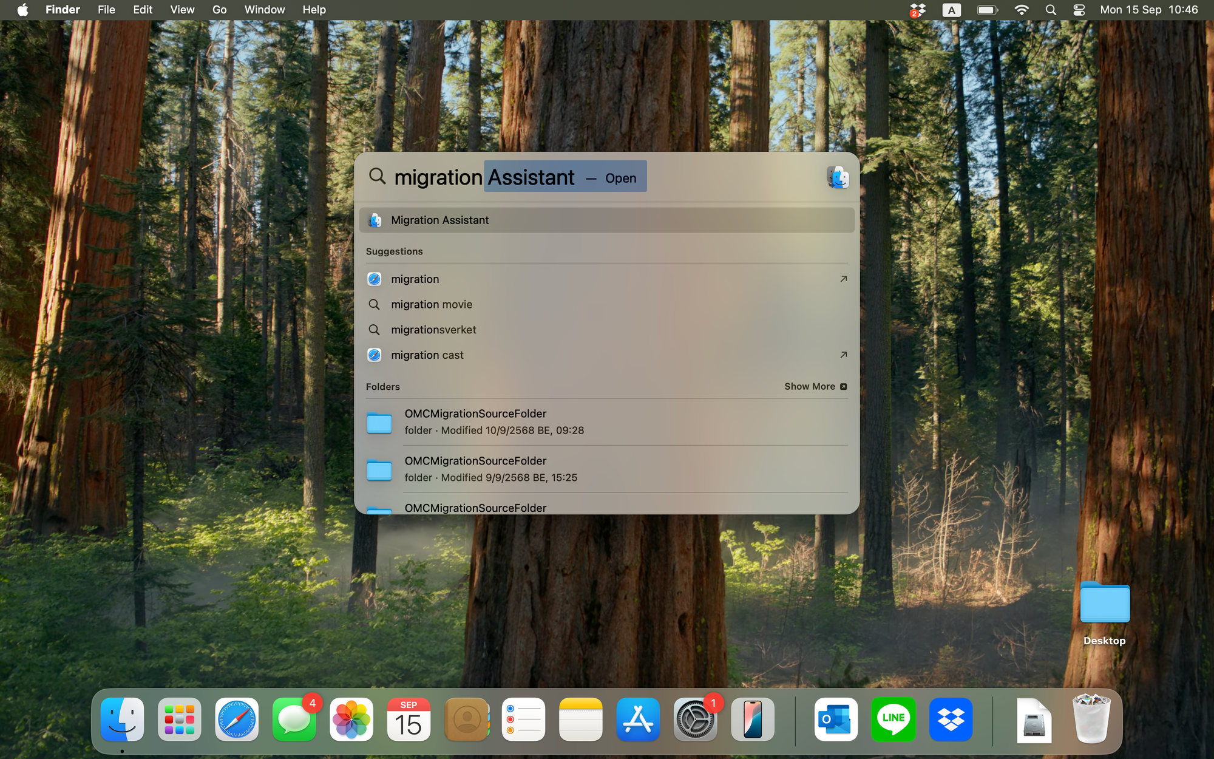
Task: Click Spotlight search icon in menu bar
Action: [x=1051, y=10]
